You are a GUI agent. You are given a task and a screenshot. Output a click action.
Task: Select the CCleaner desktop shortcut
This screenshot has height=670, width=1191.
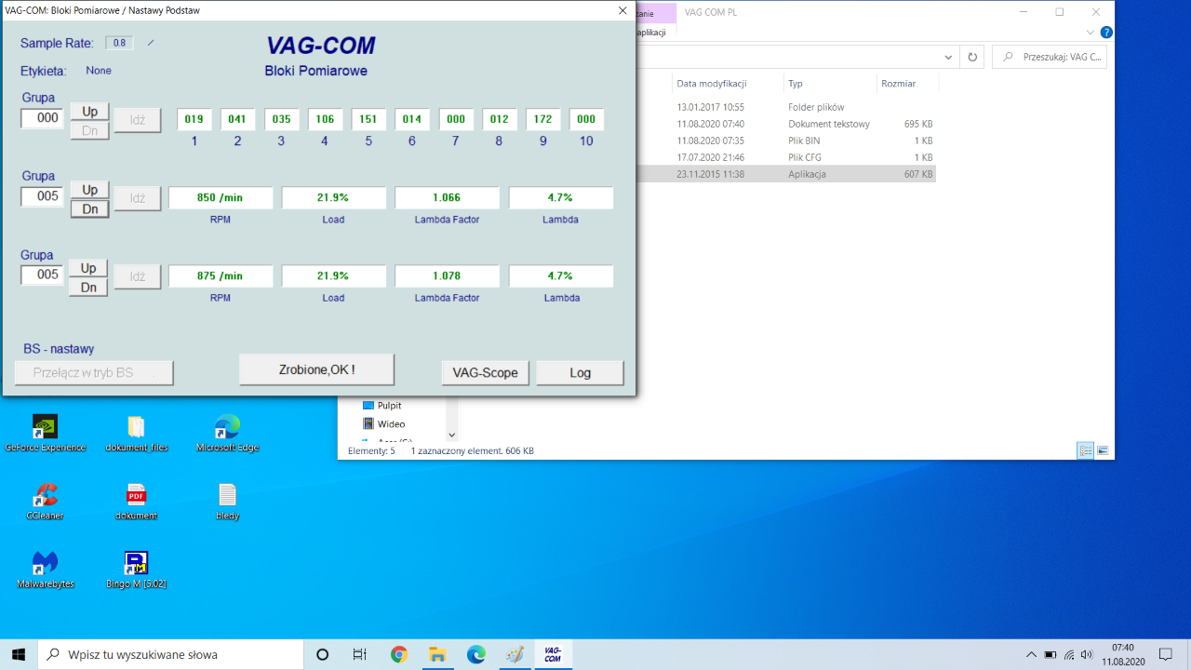45,502
